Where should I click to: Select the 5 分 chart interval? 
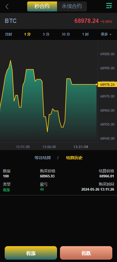point(46,34)
